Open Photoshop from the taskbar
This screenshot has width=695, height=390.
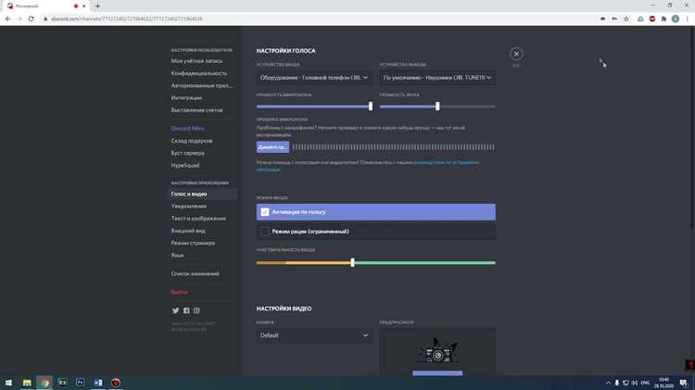point(81,383)
